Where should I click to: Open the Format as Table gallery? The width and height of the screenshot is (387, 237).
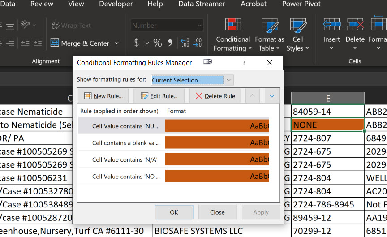(x=269, y=34)
